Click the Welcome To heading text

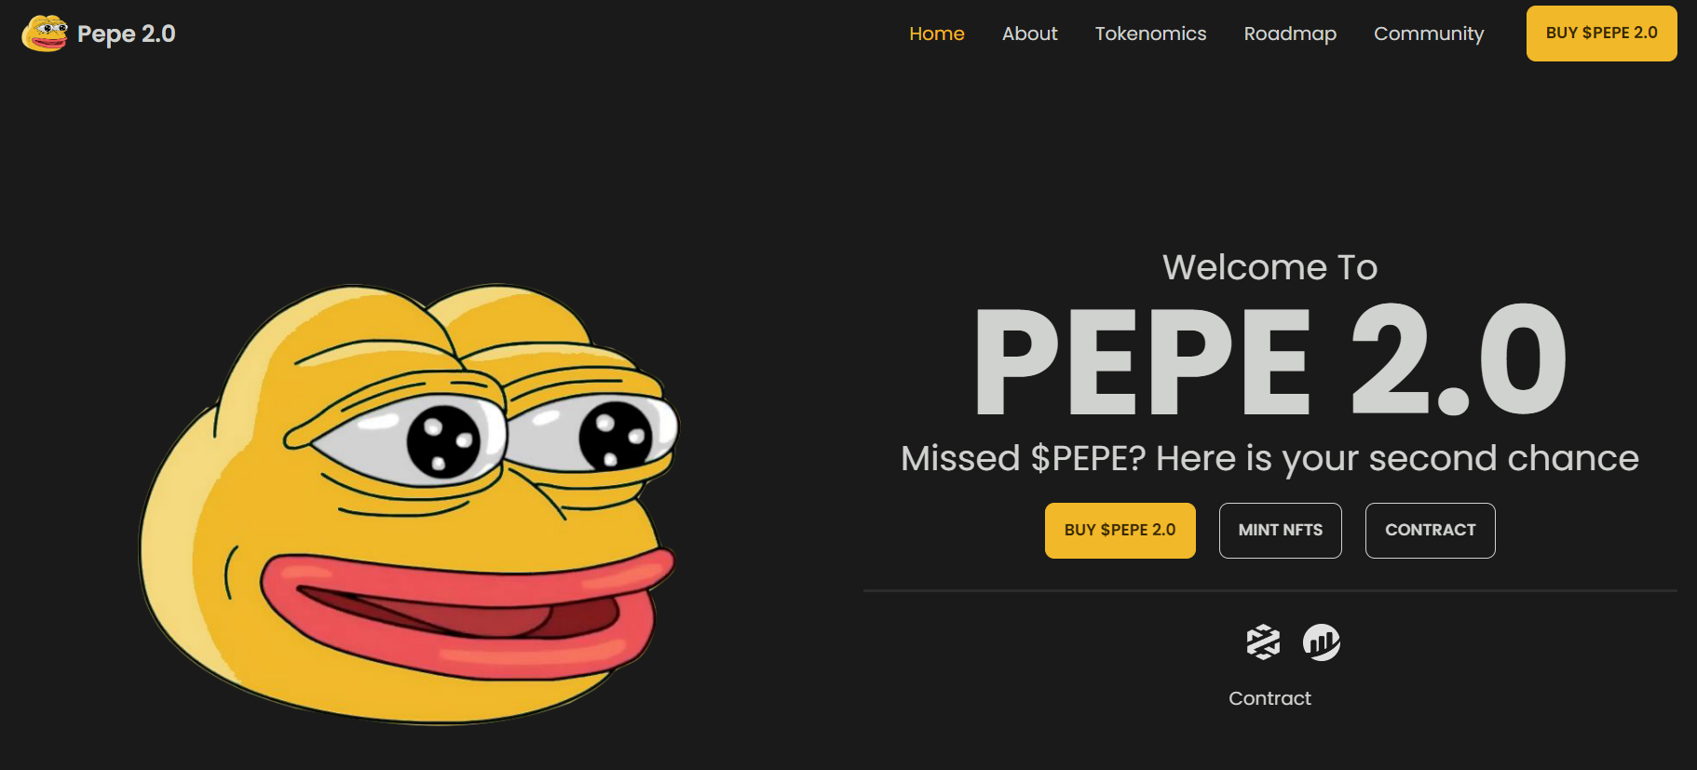pyautogui.click(x=1269, y=267)
